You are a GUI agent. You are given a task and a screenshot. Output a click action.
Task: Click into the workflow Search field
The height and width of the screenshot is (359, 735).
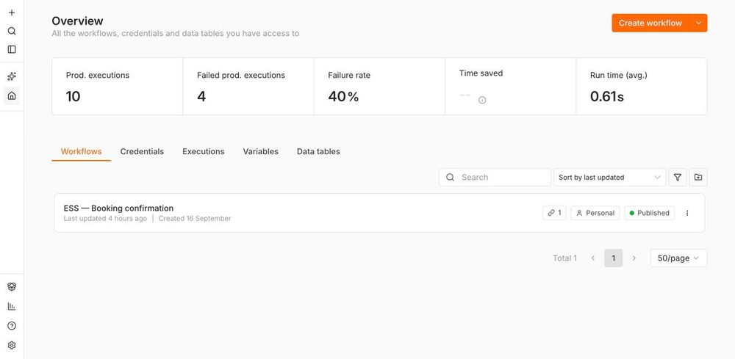click(x=495, y=178)
